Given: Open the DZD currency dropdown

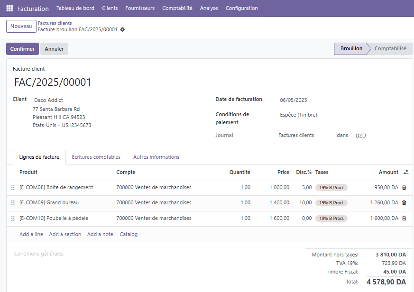Looking at the screenshot, I should (x=361, y=136).
